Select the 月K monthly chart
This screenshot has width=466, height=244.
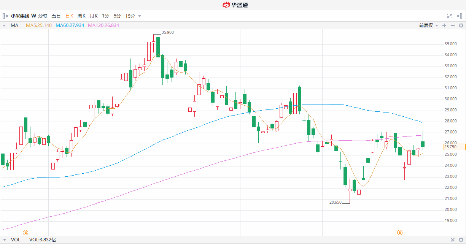pos(94,16)
